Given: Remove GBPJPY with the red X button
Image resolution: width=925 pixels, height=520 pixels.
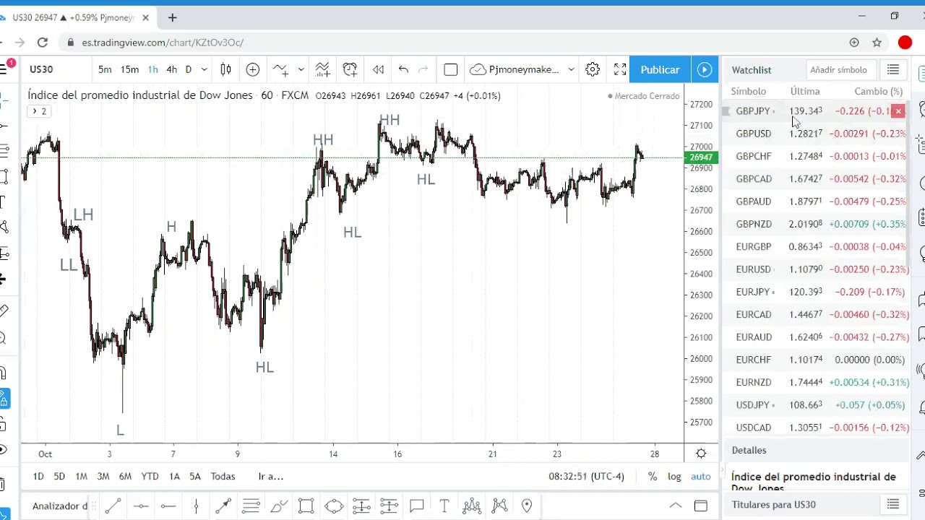Looking at the screenshot, I should 898,111.
